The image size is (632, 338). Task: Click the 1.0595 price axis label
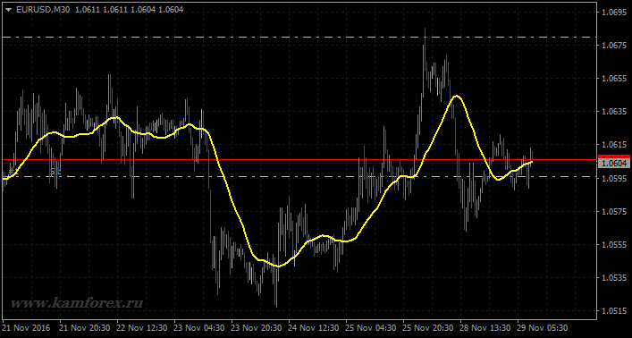[614, 178]
